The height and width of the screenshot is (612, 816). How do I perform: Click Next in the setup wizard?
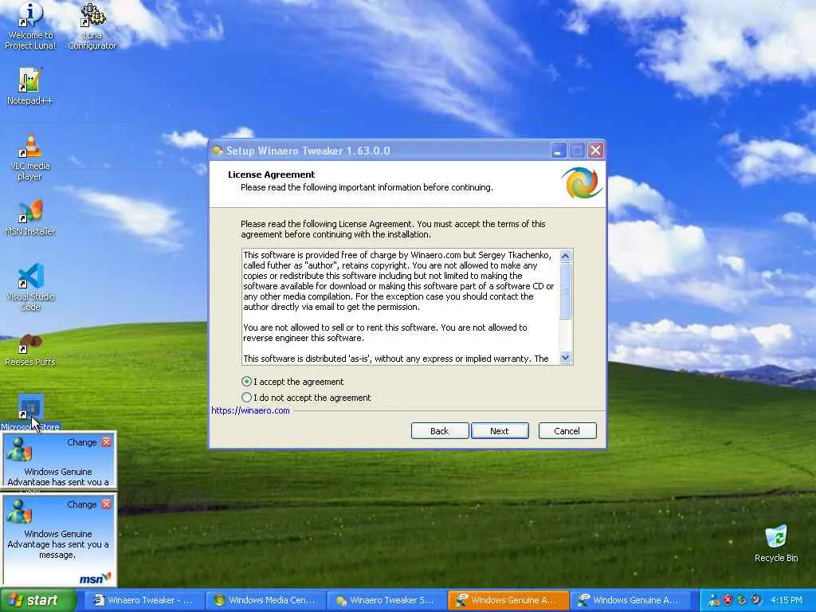500,431
